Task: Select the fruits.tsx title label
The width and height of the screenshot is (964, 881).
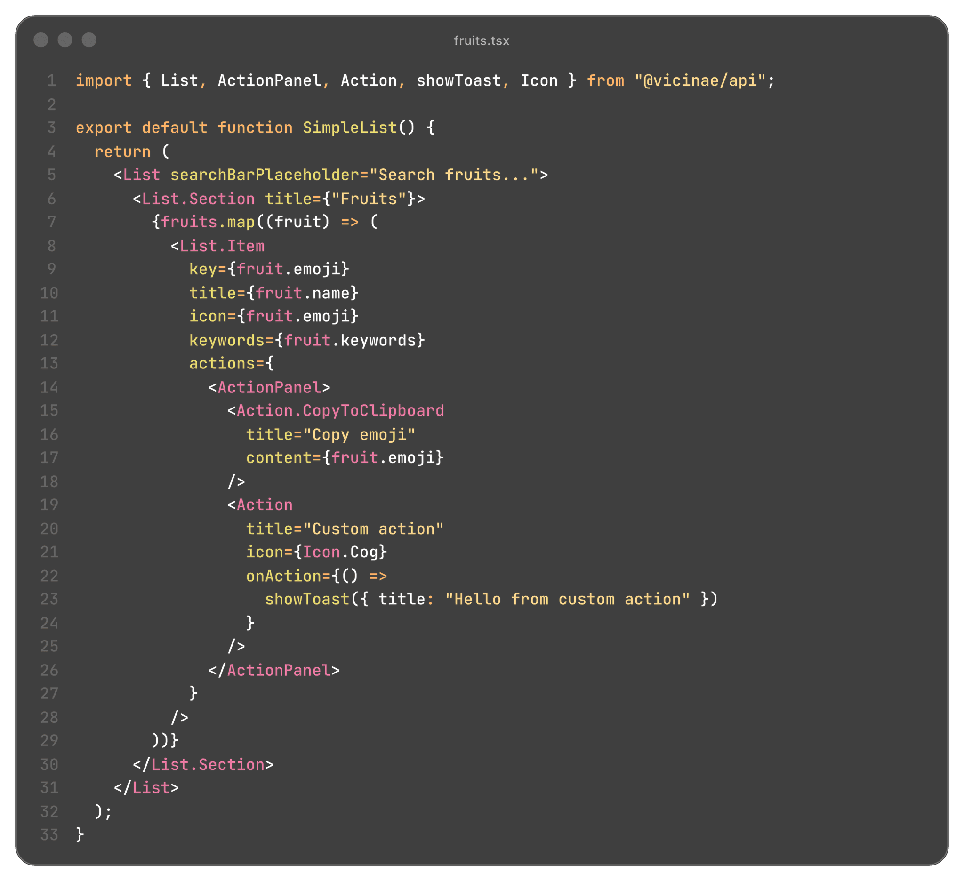Action: 482,40
